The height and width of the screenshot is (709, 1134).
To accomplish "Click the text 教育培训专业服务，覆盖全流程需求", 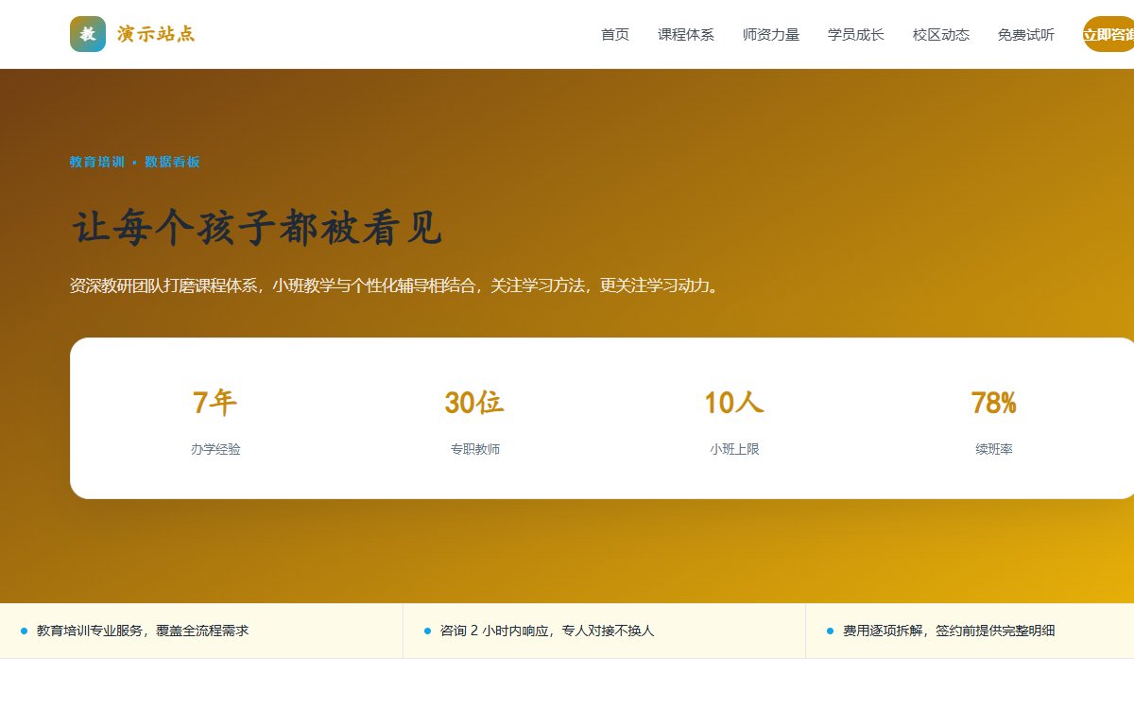I will point(143,631).
